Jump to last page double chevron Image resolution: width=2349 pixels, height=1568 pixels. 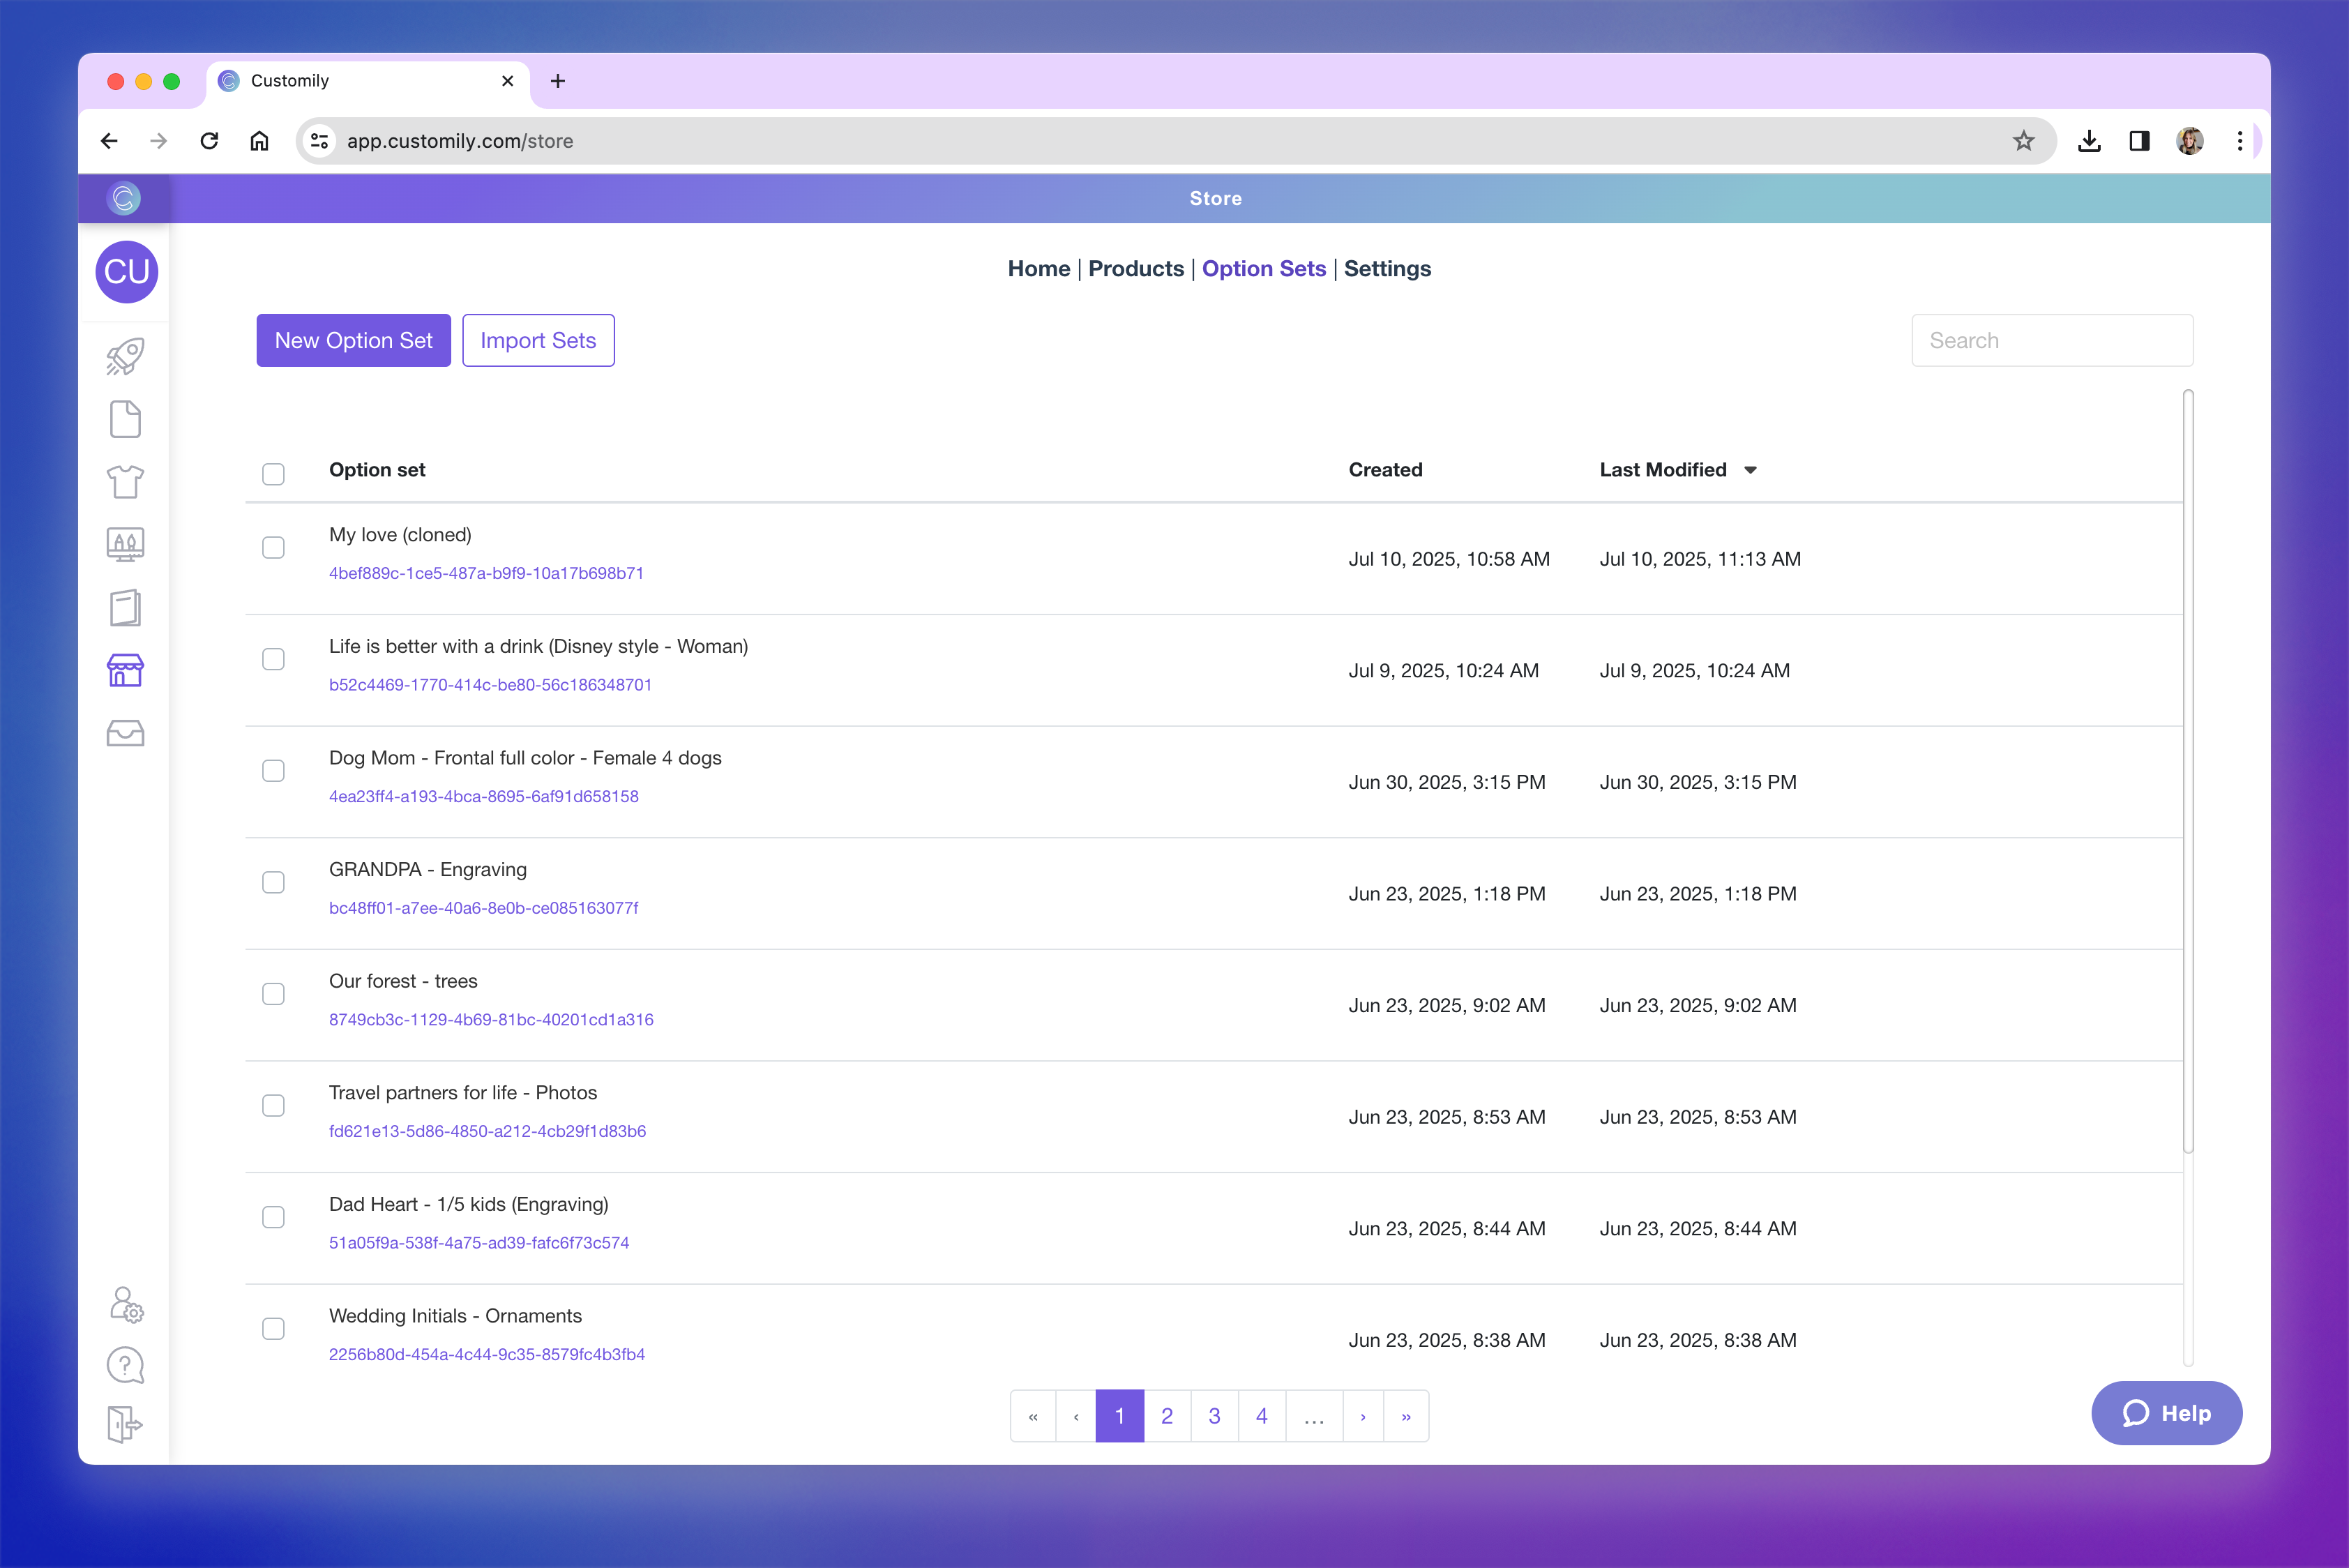pos(1406,1416)
